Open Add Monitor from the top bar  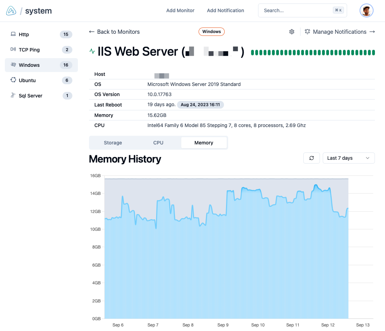coord(180,10)
